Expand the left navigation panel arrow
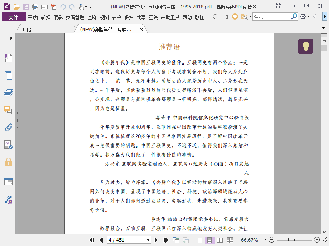This screenshot has width=329, height=246. tap(11, 38)
